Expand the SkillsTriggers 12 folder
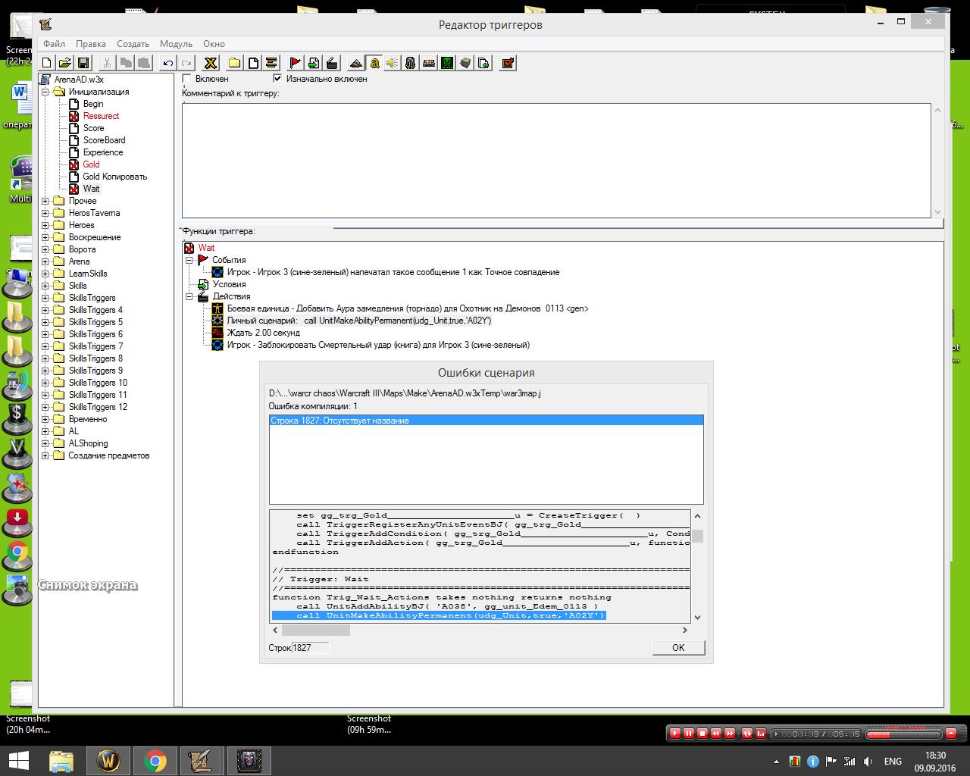The width and height of the screenshot is (970, 776). click(x=45, y=407)
